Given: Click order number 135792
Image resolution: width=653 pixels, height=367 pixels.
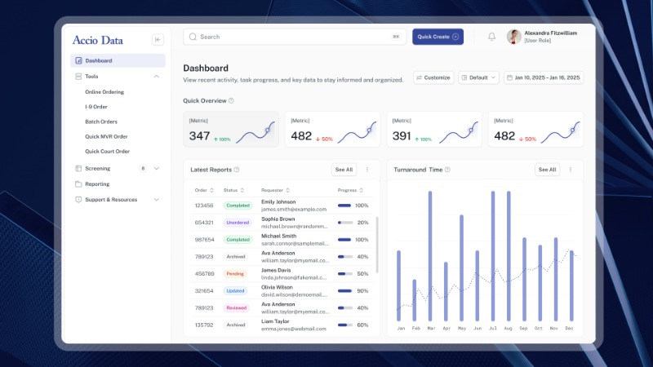Looking at the screenshot, I should 204,325.
